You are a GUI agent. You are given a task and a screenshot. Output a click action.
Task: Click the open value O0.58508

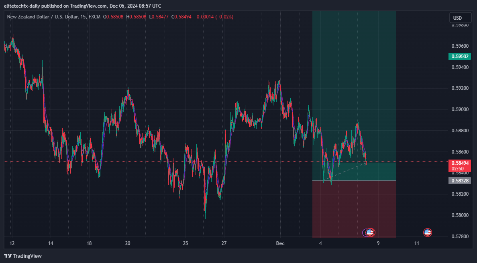[113, 17]
